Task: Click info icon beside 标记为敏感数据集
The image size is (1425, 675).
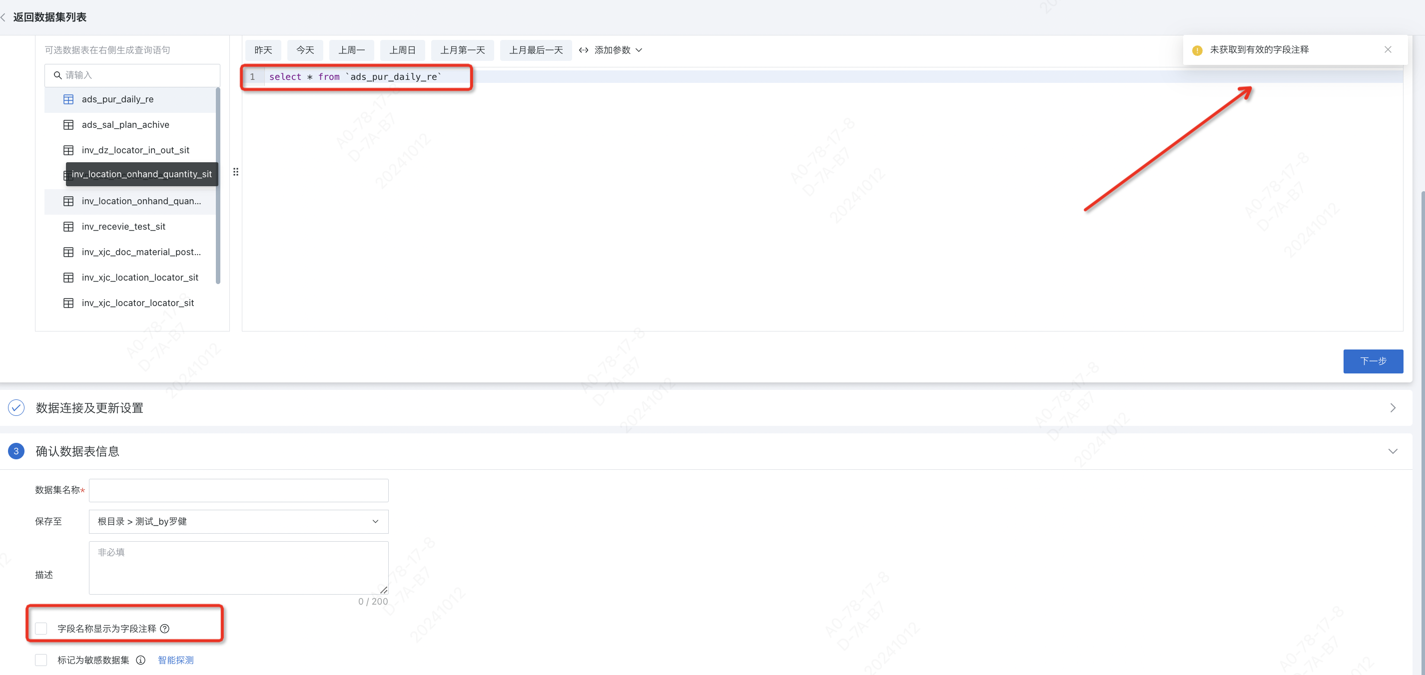Action: 140,660
